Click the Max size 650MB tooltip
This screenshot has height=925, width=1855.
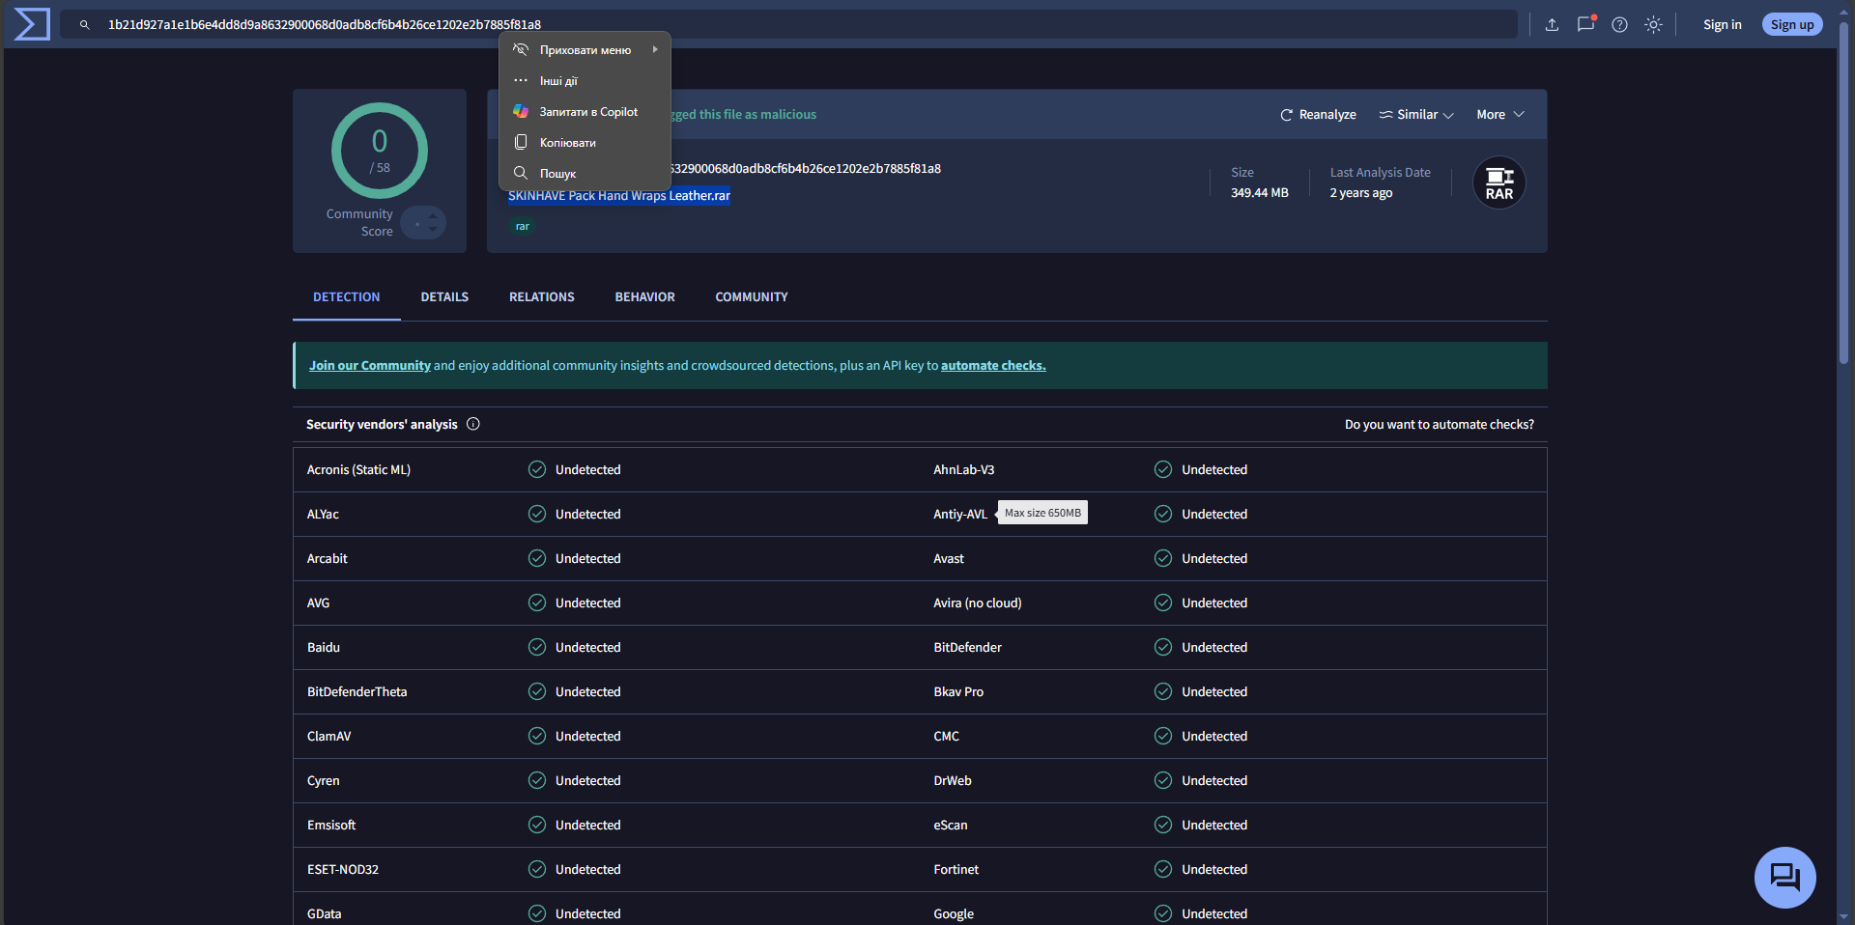tap(1042, 513)
